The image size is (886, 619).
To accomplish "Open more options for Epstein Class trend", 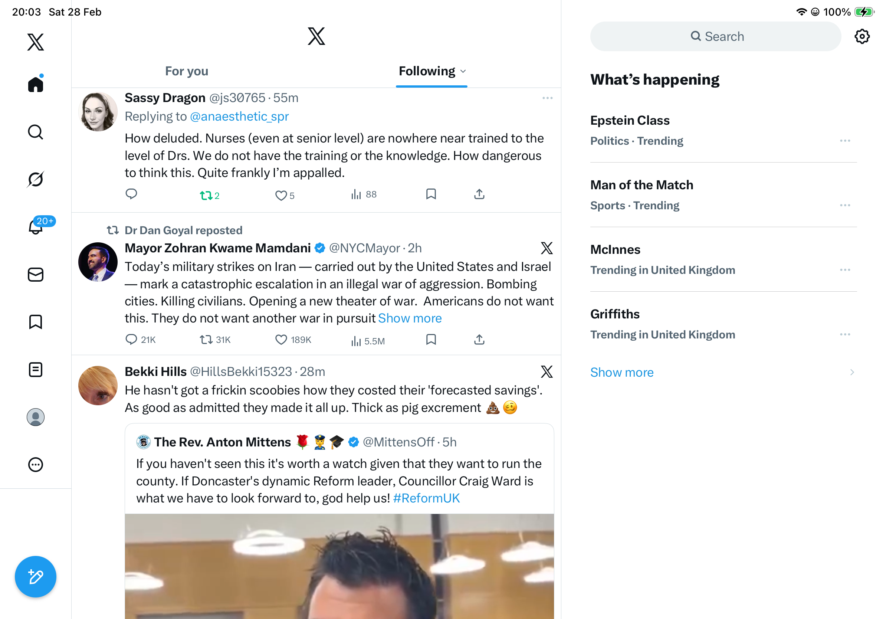I will click(845, 141).
